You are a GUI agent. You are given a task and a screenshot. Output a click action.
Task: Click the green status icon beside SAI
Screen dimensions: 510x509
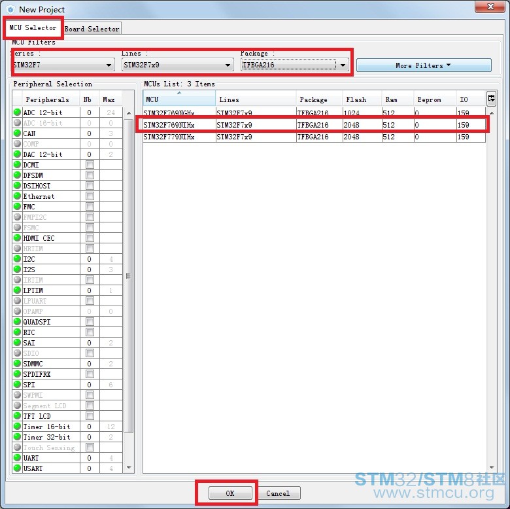coord(17,342)
